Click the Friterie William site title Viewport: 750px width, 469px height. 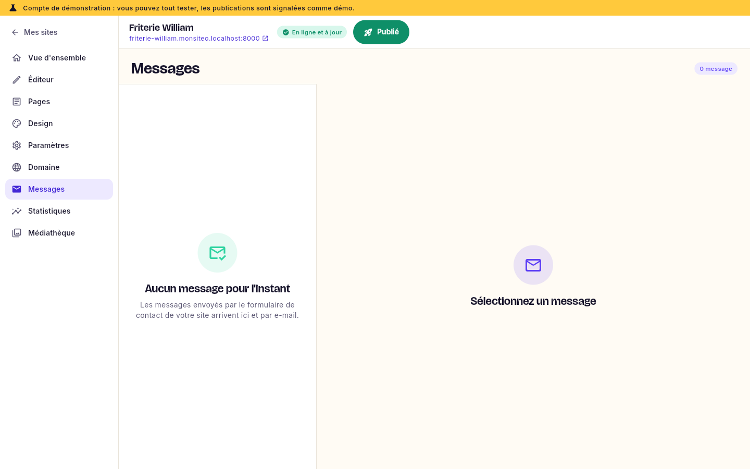(x=161, y=28)
